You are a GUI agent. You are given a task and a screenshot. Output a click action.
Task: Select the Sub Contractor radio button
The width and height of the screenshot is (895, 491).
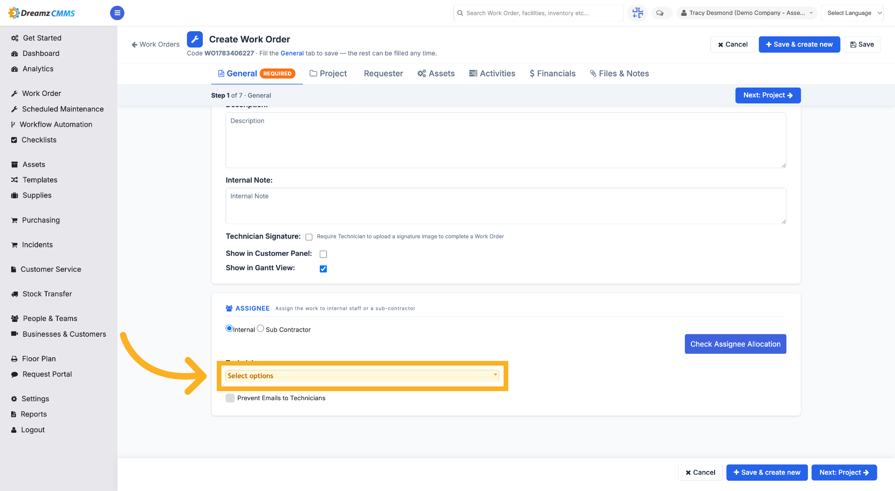point(260,328)
